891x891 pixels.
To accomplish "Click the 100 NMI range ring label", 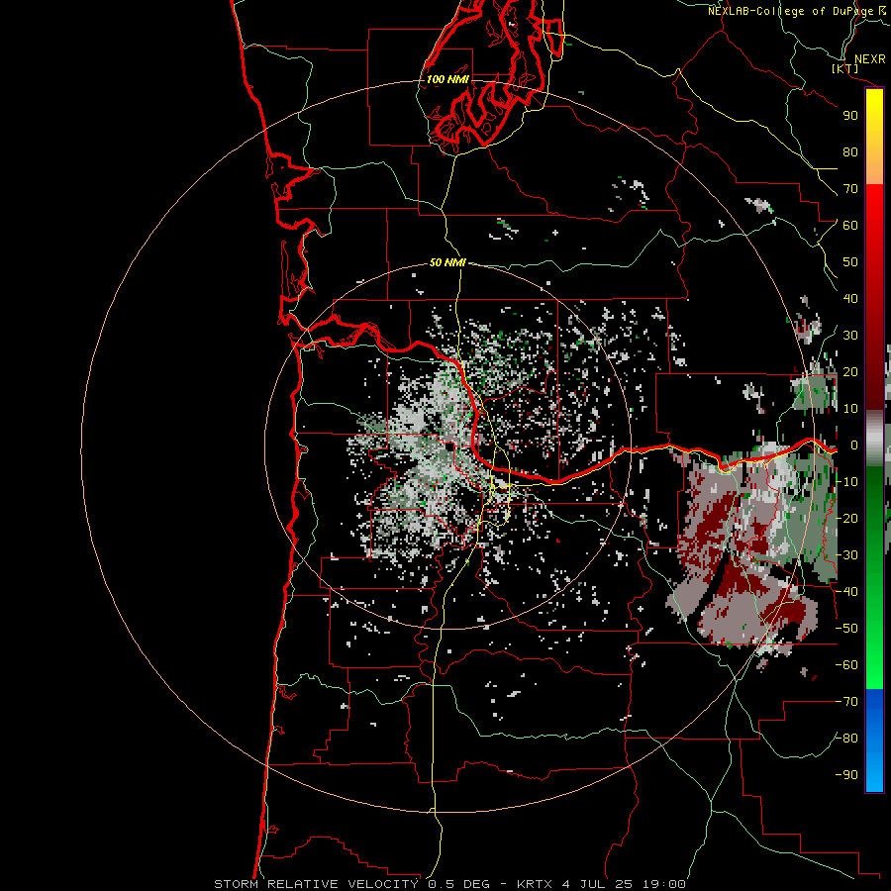I will (x=447, y=79).
